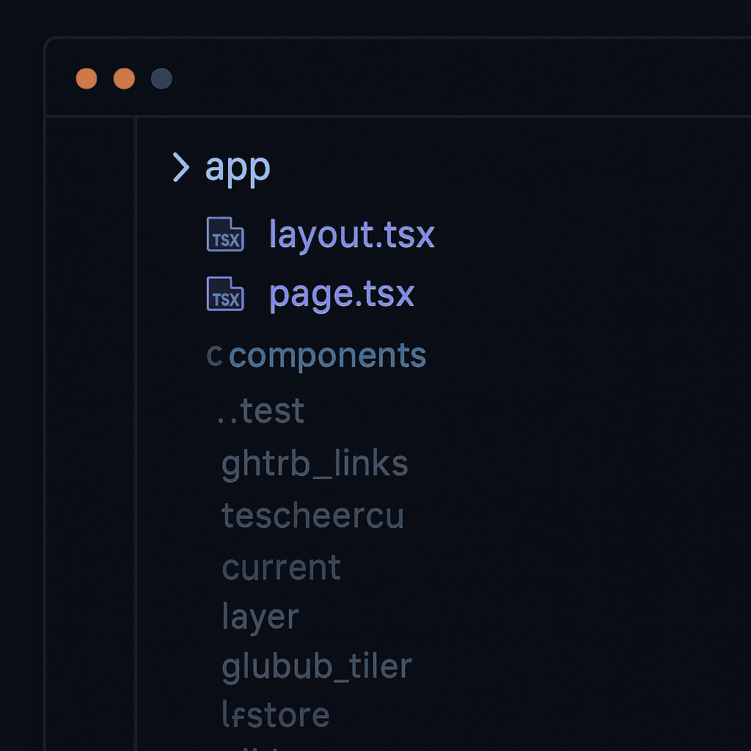Viewport: 751px width, 751px height.
Task: Select the layer entry
Action: point(260,618)
